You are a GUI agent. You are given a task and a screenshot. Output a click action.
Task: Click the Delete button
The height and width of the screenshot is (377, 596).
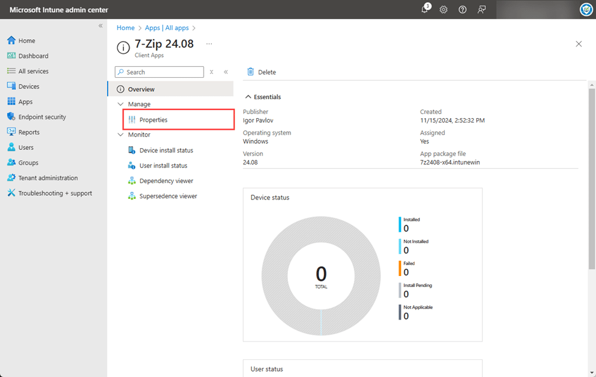pos(262,72)
